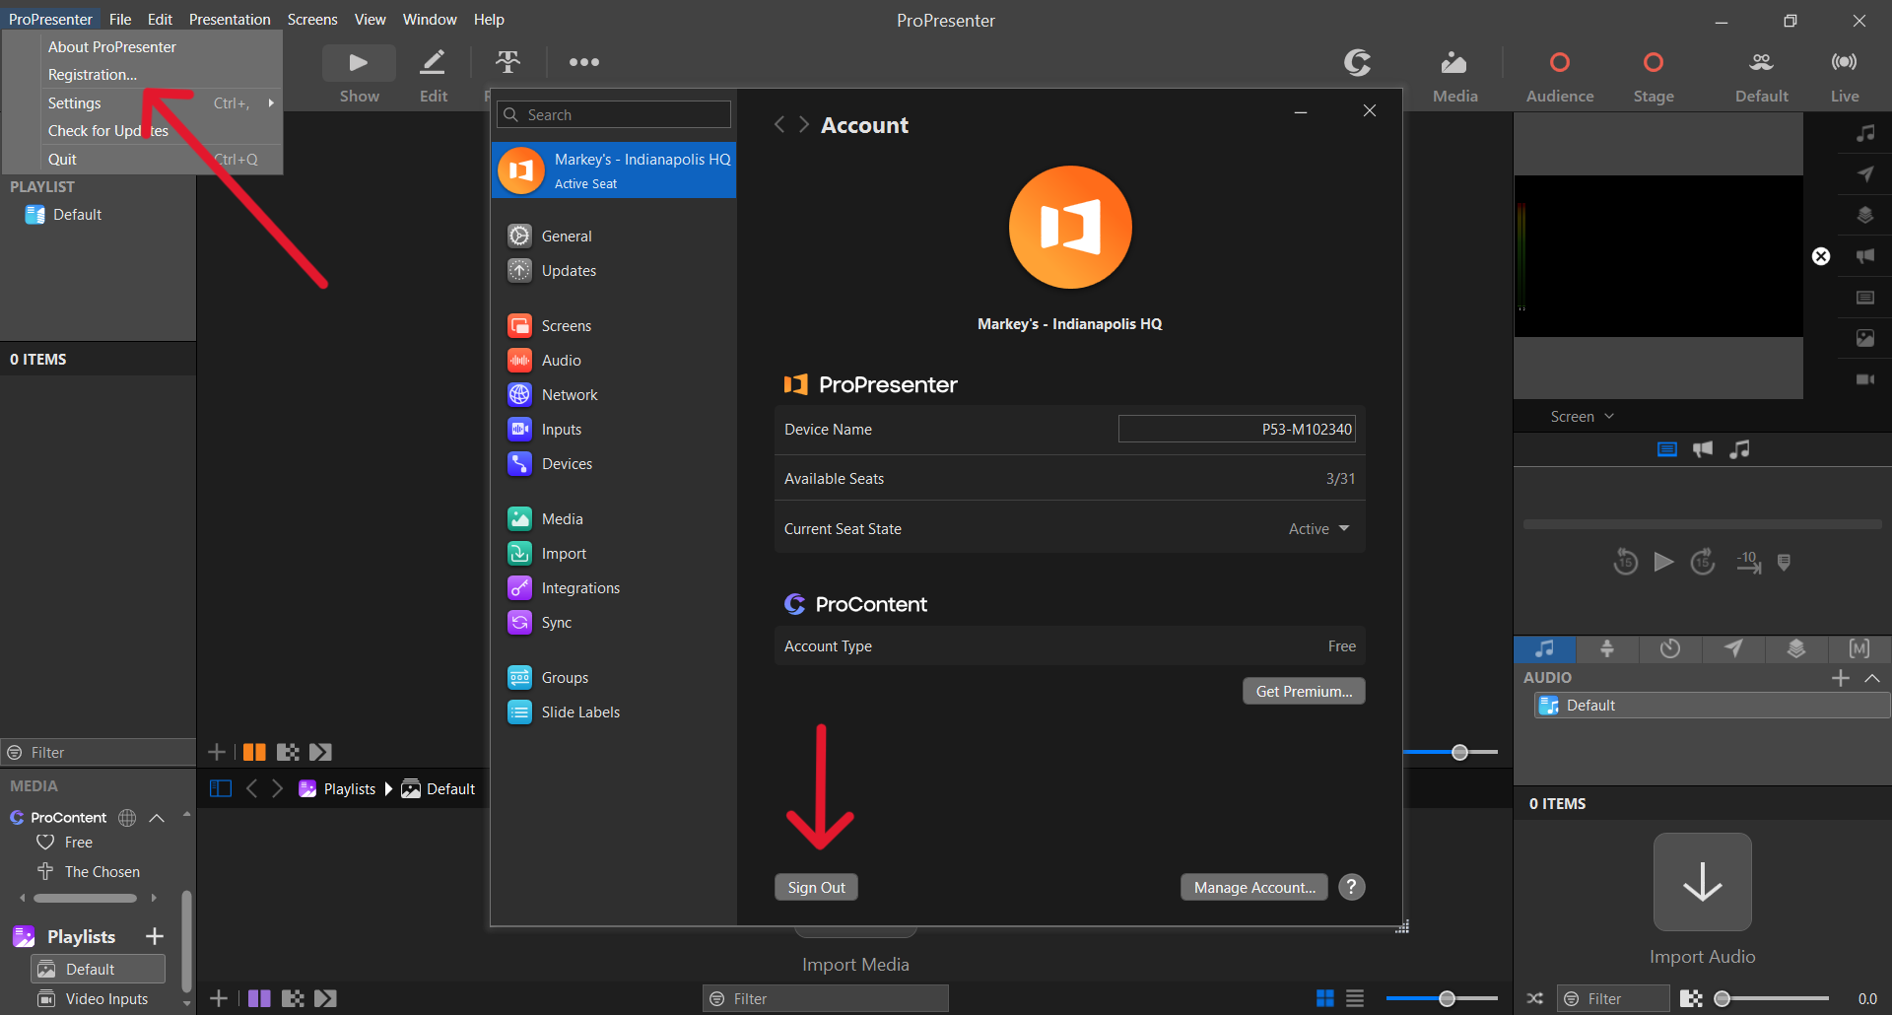Open the Screen preview dropdown
The width and height of the screenshot is (1892, 1015).
(1582, 416)
